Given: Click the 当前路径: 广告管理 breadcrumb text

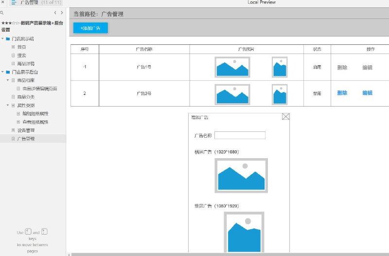Looking at the screenshot, I should [x=99, y=14].
